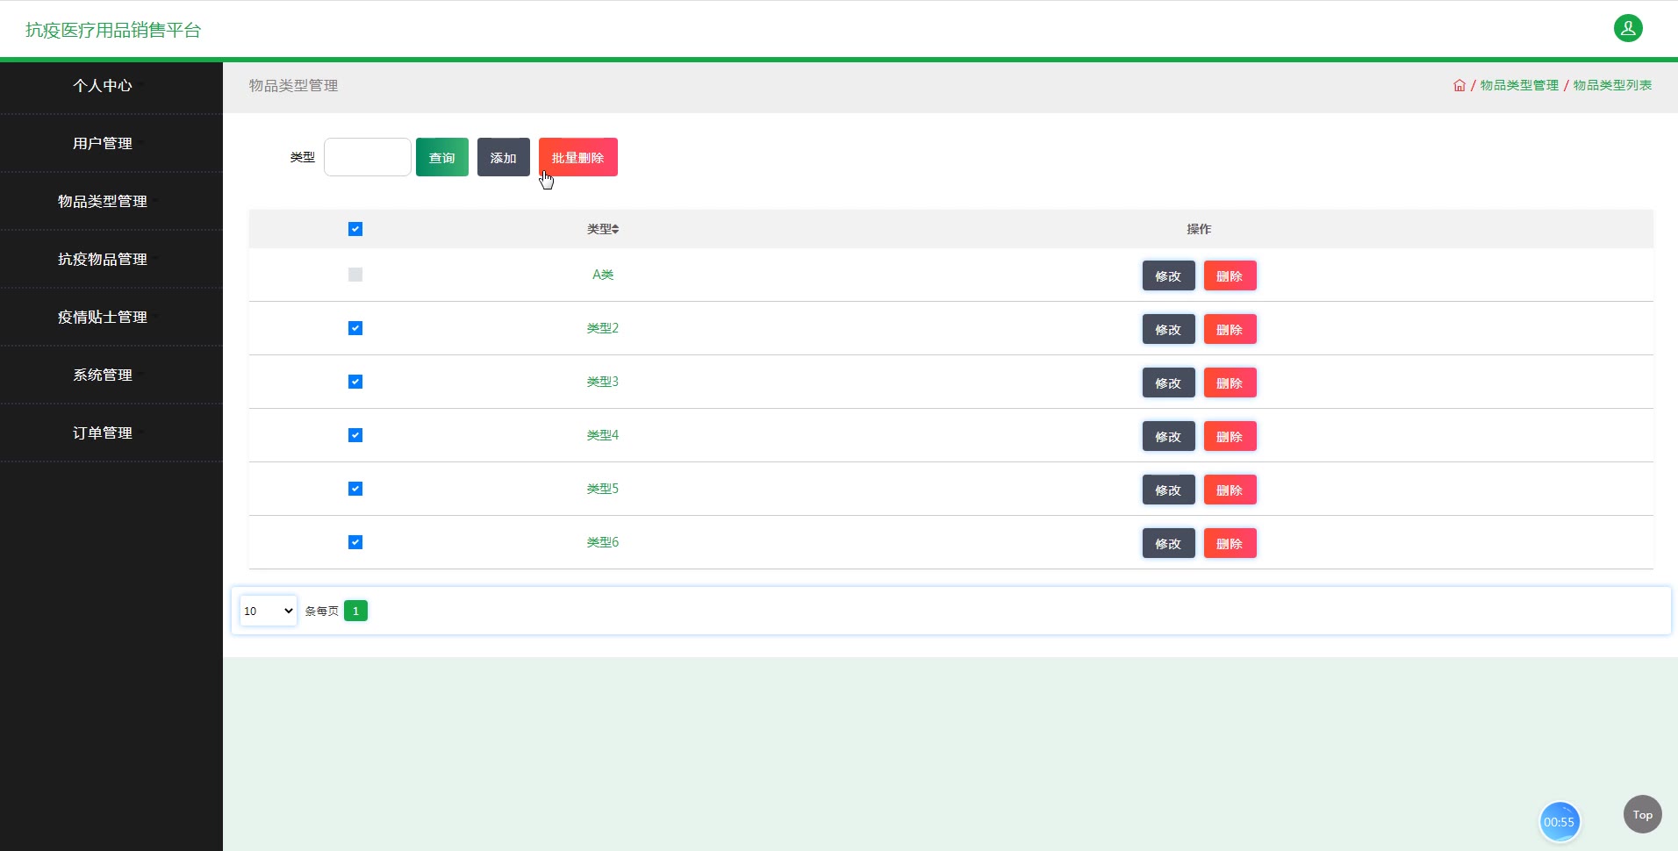The height and width of the screenshot is (851, 1678).
Task: Expand 用户管理 sidebar menu
Action: tap(111, 143)
